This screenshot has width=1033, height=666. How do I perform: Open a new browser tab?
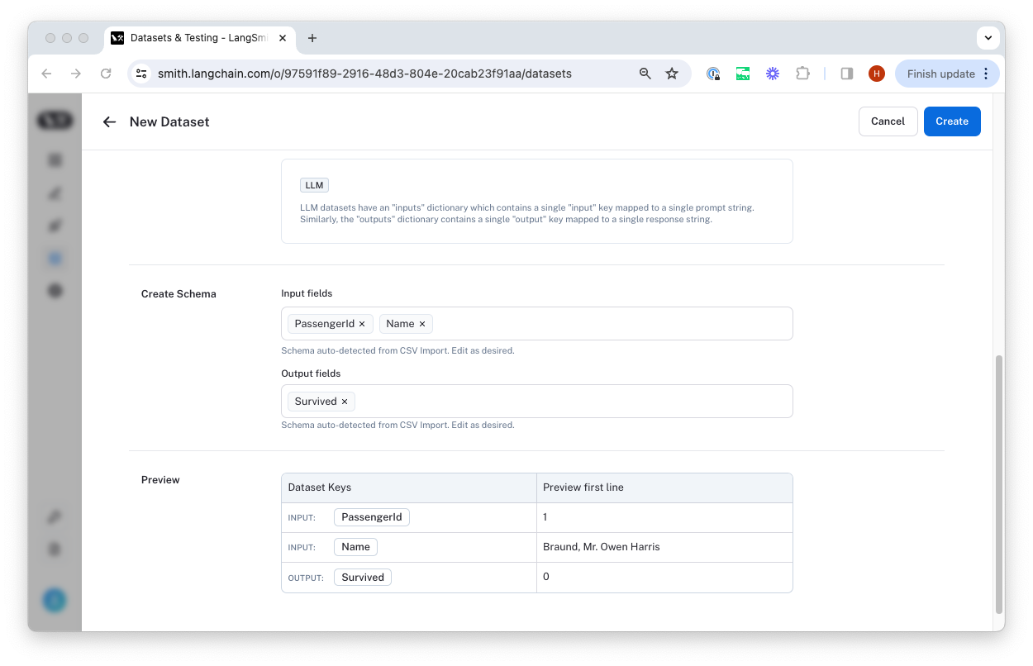312,38
